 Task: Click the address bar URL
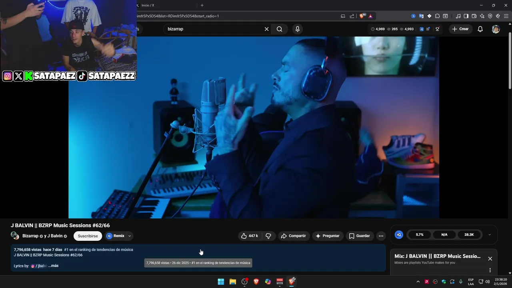(x=178, y=16)
